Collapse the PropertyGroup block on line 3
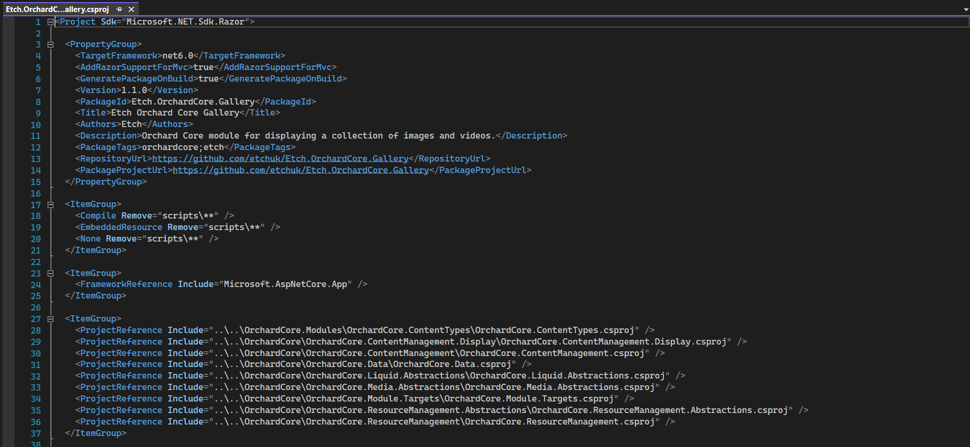This screenshot has width=970, height=447. click(x=51, y=44)
